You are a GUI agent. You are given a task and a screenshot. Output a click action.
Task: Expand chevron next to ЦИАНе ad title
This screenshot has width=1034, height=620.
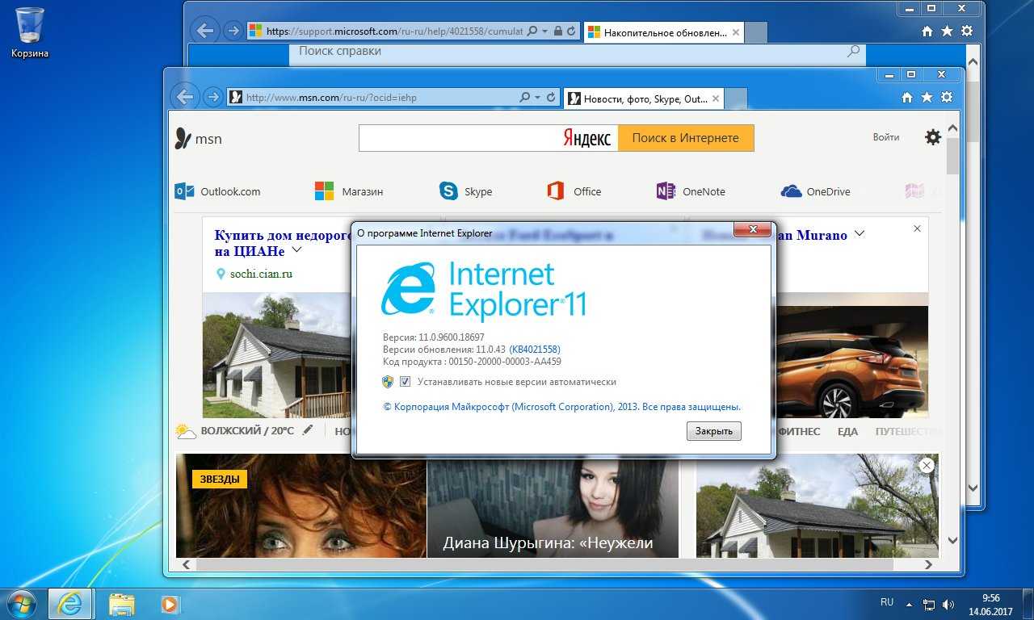click(x=296, y=250)
